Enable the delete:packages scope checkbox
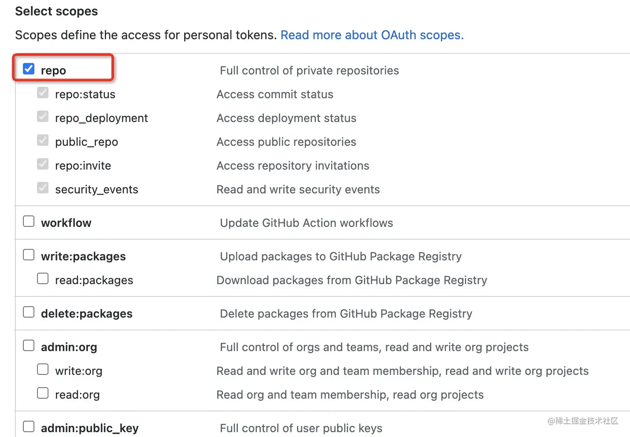 tap(29, 312)
